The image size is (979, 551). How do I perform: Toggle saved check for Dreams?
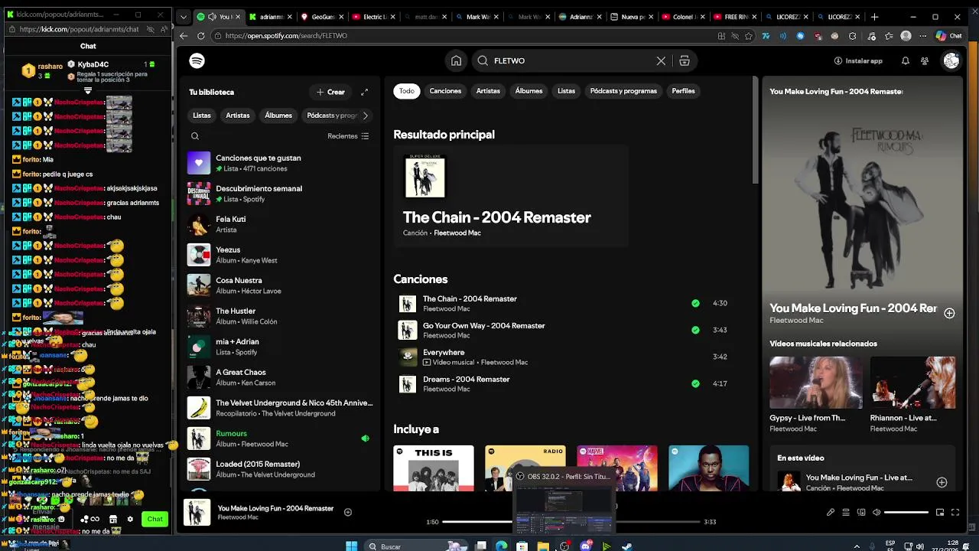[695, 383]
